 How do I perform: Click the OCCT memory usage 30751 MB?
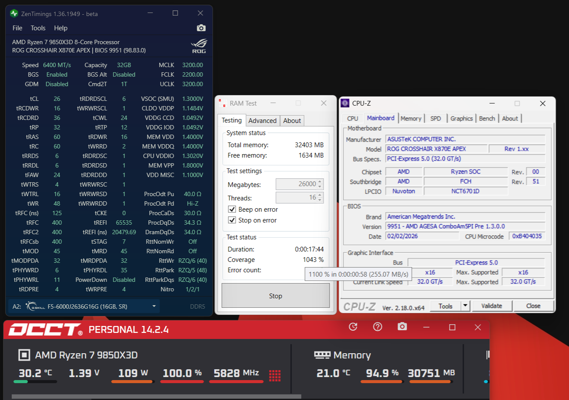[x=431, y=373]
